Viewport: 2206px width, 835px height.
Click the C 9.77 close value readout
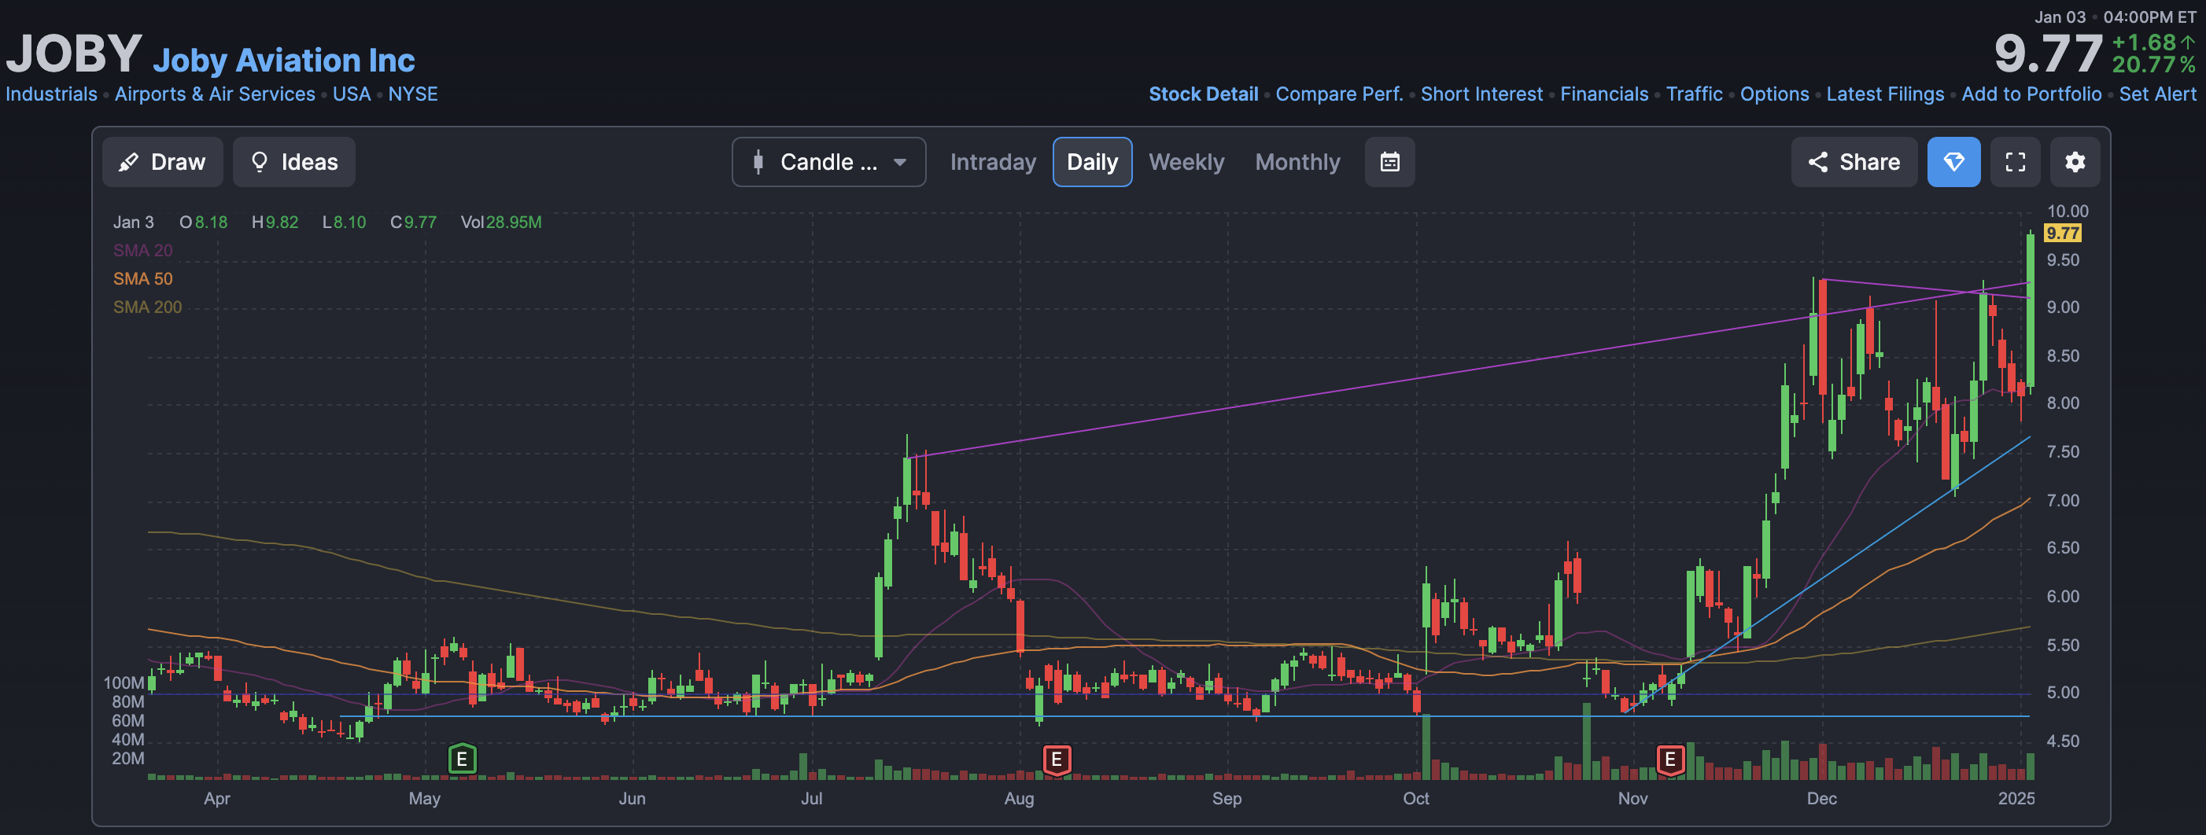(x=413, y=223)
